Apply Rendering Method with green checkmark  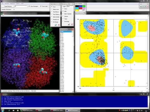(x=69, y=24)
